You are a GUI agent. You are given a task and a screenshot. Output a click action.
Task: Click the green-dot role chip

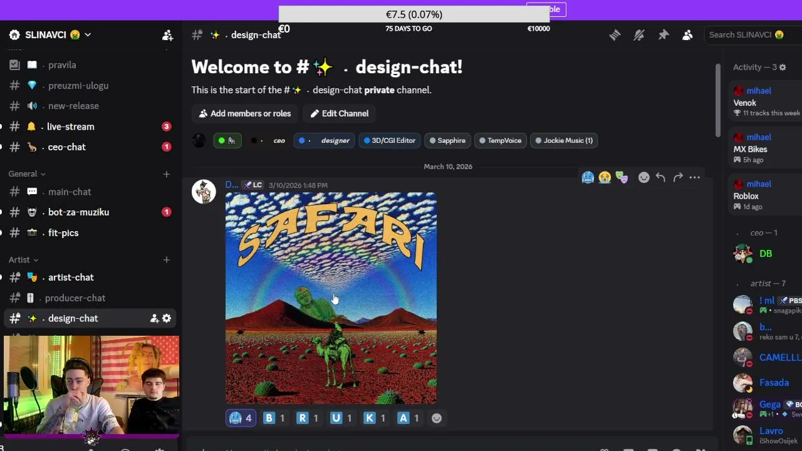(x=226, y=140)
